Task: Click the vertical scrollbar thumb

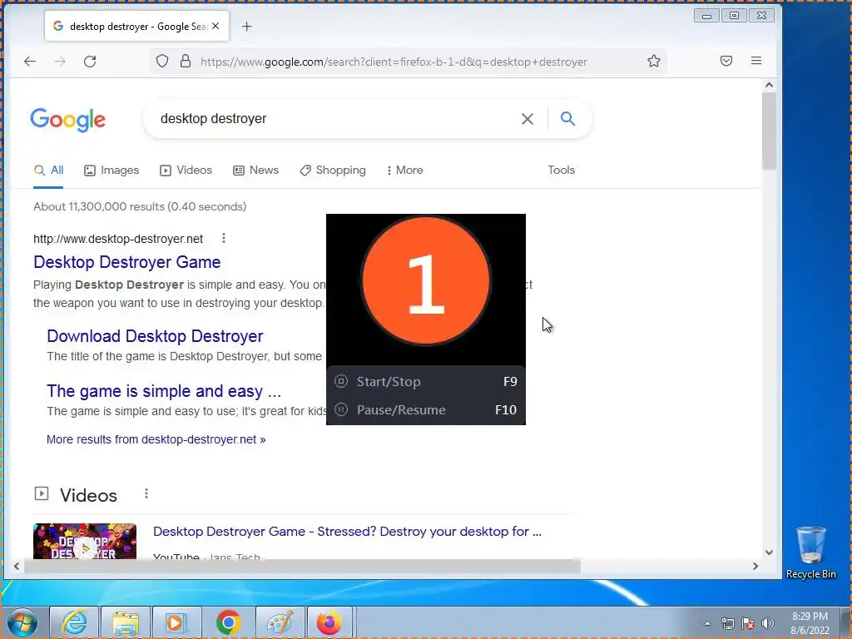Action: (769, 131)
